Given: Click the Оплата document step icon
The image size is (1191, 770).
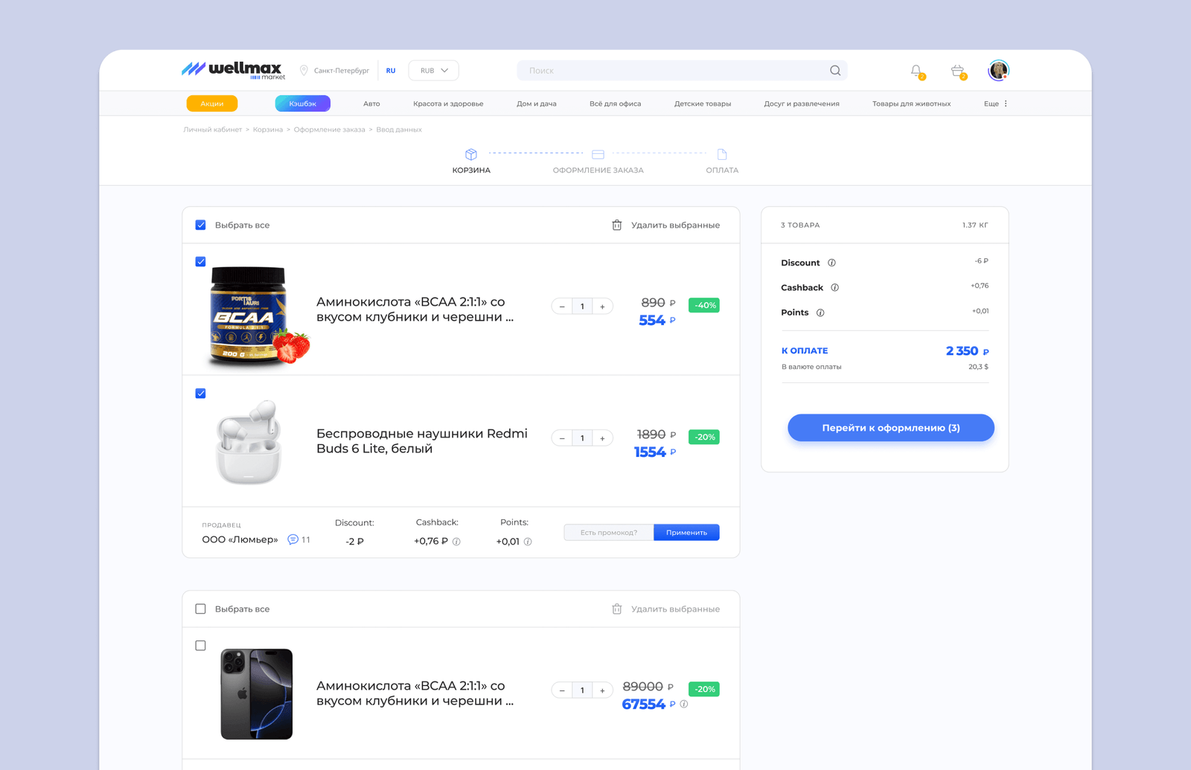Looking at the screenshot, I should pyautogui.click(x=722, y=154).
